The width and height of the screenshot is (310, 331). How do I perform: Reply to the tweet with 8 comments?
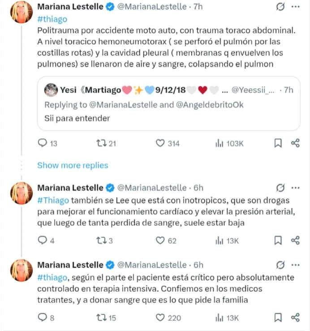(43, 318)
